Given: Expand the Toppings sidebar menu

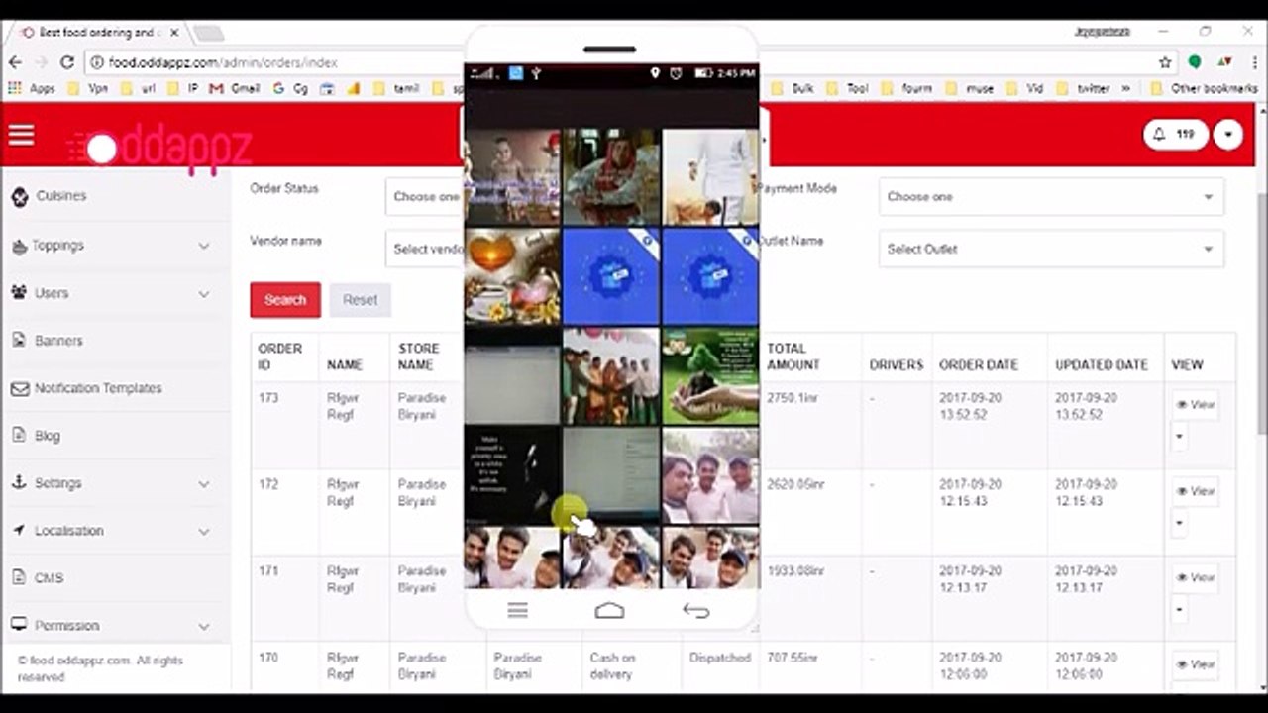Looking at the screenshot, I should point(112,245).
